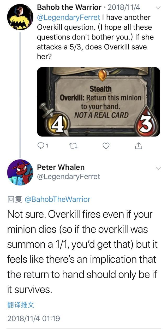Screen dimensions: 167x329
Task: Expand the options chevron on Peter Whalen's tweet
Action: 158,168
